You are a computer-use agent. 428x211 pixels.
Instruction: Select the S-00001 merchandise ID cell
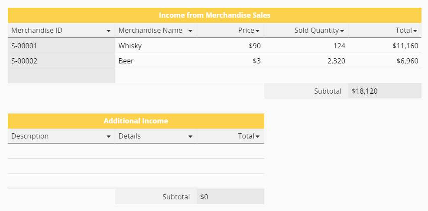point(61,46)
